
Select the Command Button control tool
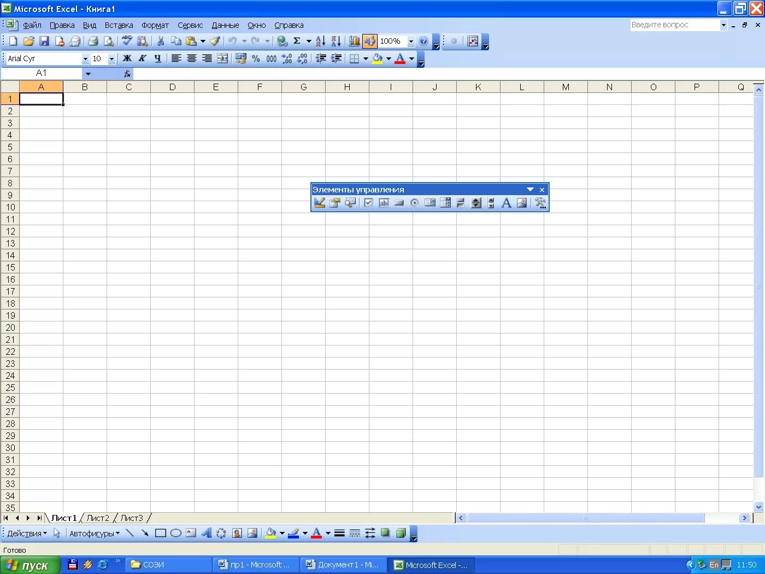(x=399, y=203)
